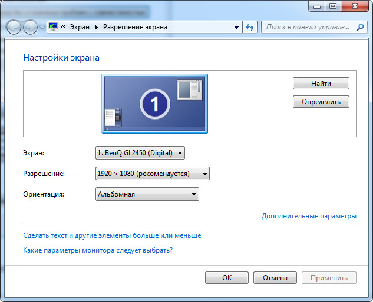Open the recent pages dropdown arrow

click(x=42, y=28)
